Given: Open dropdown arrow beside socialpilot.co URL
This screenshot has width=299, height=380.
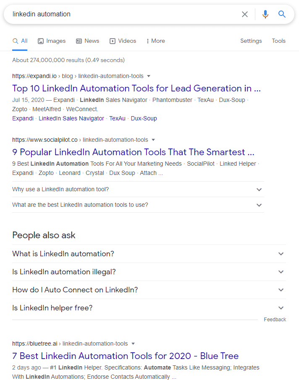Looking at the screenshot, I should click(153, 140).
